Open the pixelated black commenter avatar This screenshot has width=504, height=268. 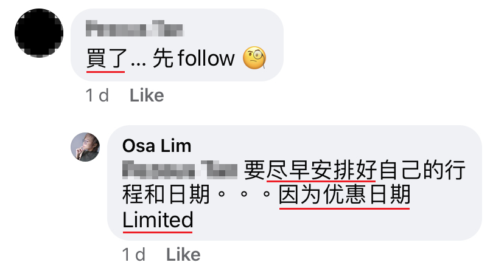pos(39,33)
